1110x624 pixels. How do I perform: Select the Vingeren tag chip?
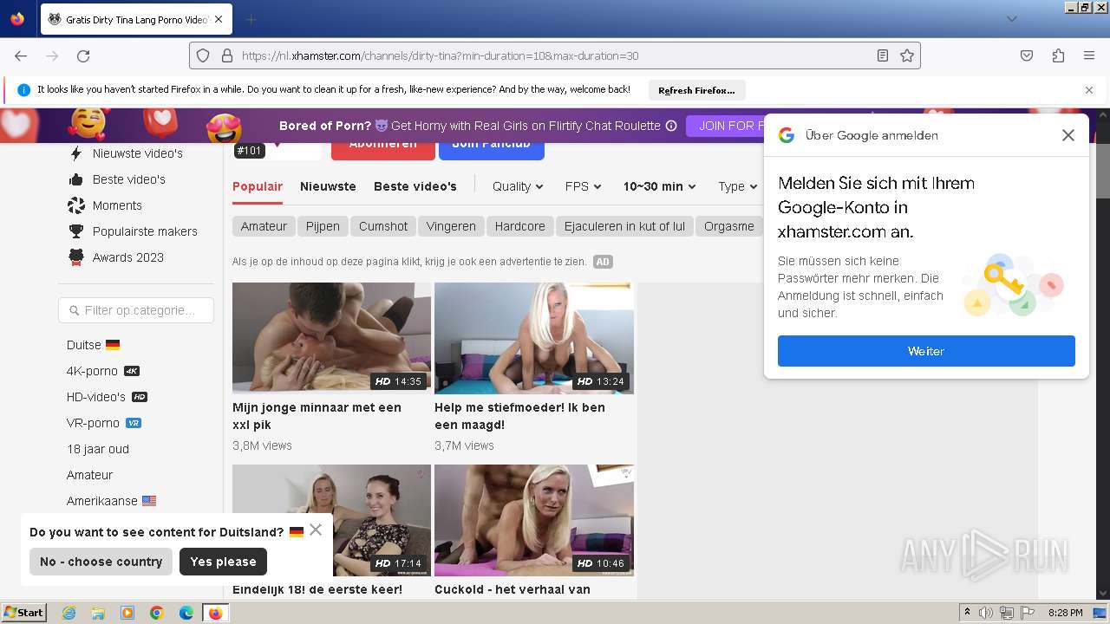click(451, 226)
